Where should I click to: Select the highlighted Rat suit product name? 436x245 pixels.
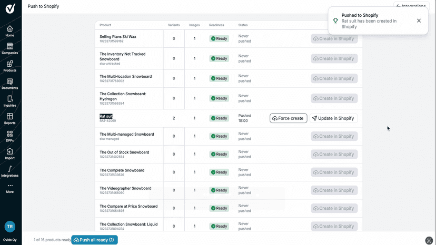tap(106, 116)
